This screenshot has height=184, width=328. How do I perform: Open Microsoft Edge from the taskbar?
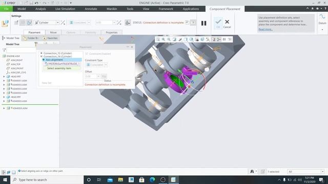(x=152, y=179)
